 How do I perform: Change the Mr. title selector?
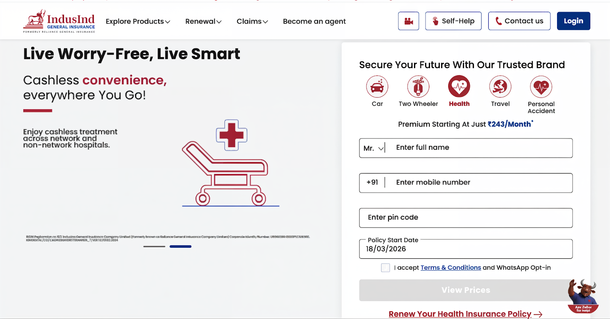[372, 148]
